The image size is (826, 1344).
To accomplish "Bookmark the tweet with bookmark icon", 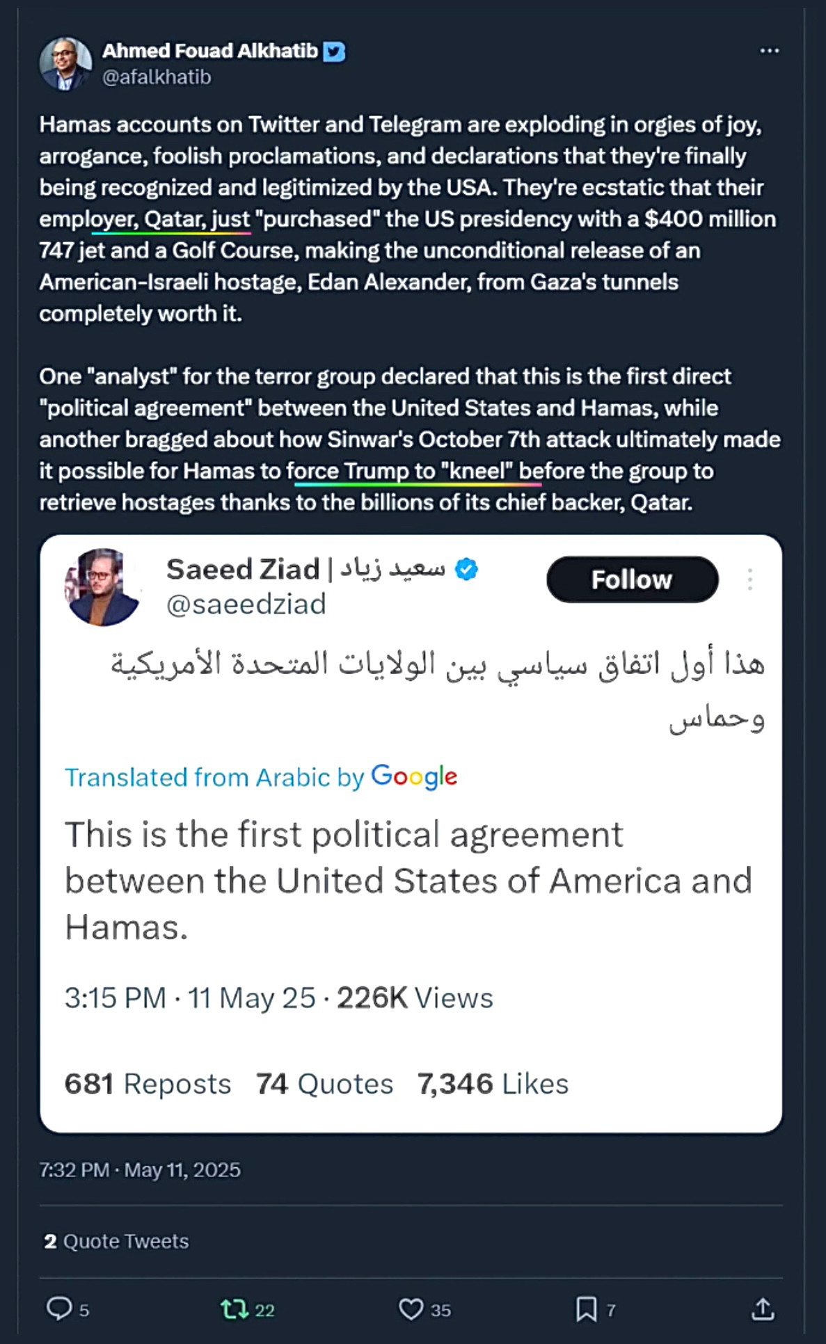I will click(x=586, y=1309).
